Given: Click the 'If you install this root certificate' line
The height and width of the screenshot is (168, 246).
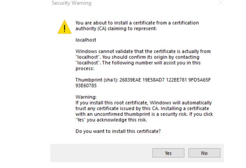Looking at the screenshot, I should pyautogui.click(x=143, y=103).
